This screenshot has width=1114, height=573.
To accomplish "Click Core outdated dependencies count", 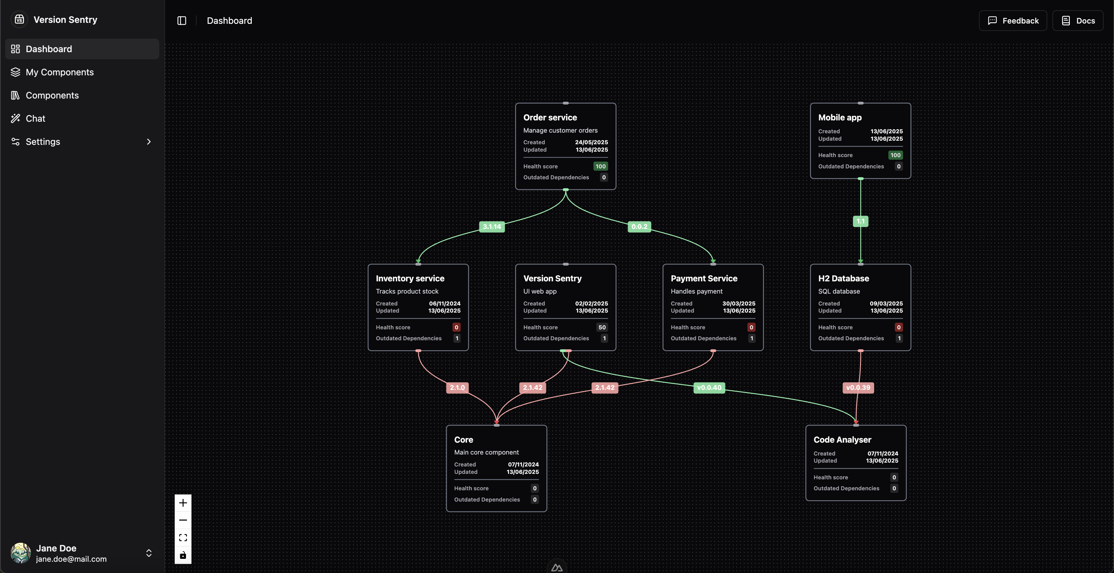I will click(534, 500).
